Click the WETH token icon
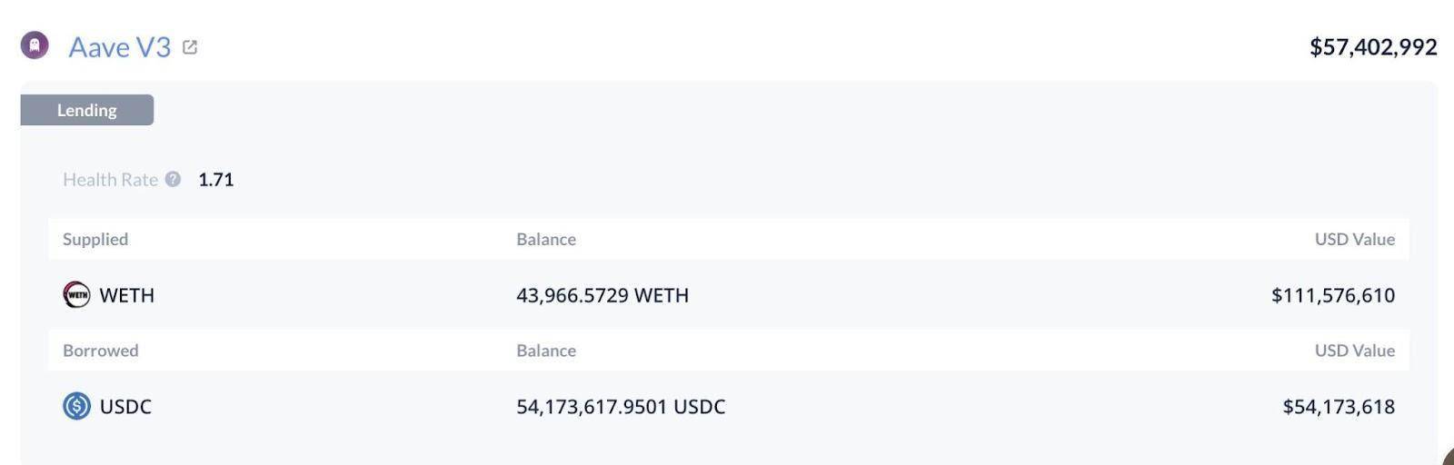1454x465 pixels. click(x=76, y=294)
